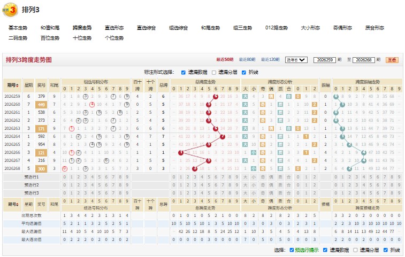Click the top 总跨度走势 section header

tap(205, 82)
